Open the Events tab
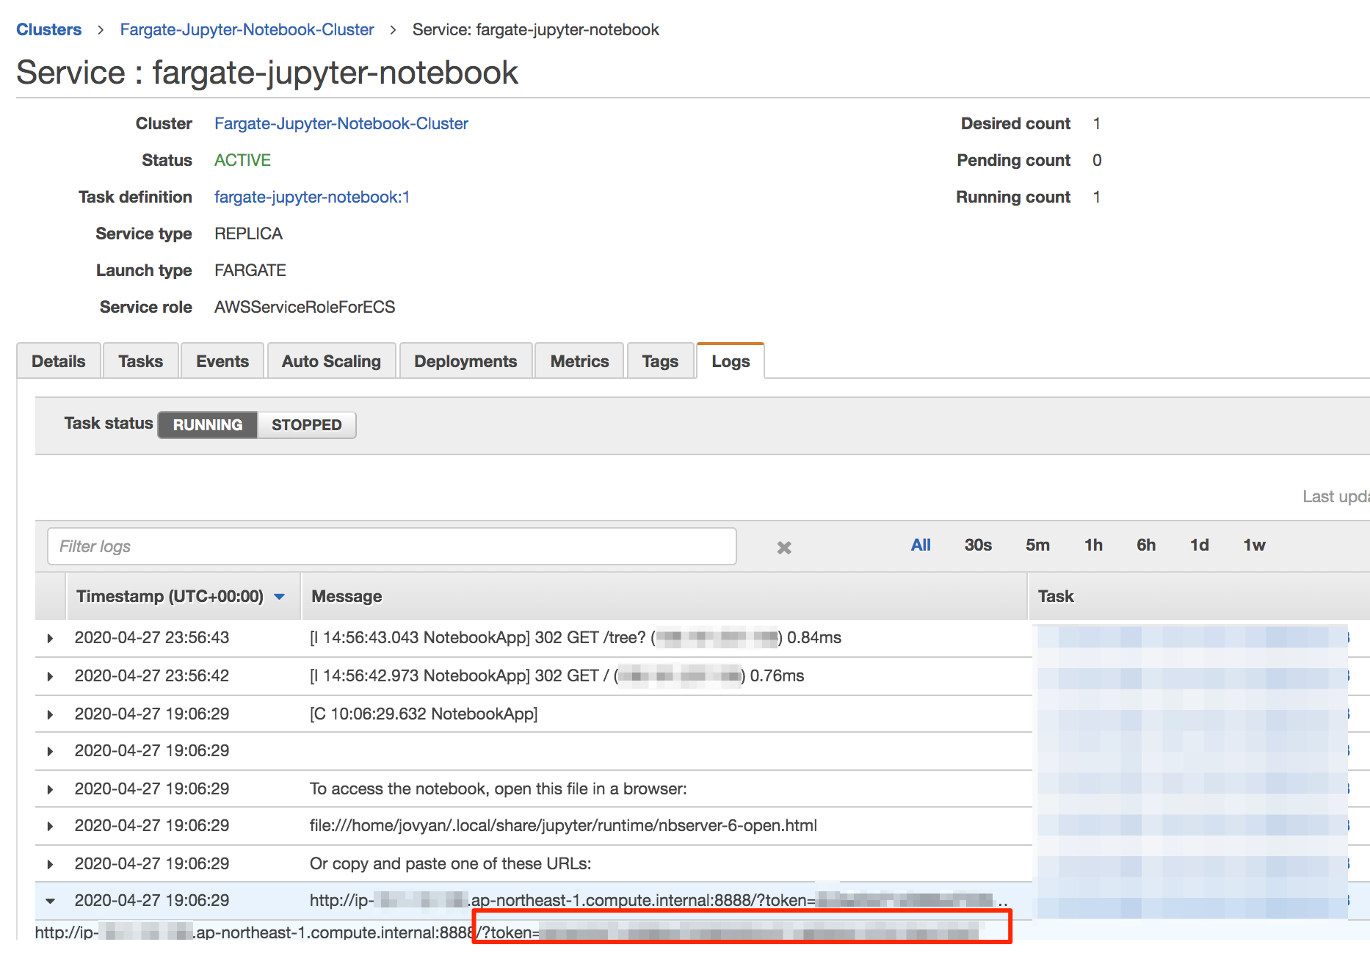This screenshot has width=1370, height=975. pyautogui.click(x=222, y=361)
